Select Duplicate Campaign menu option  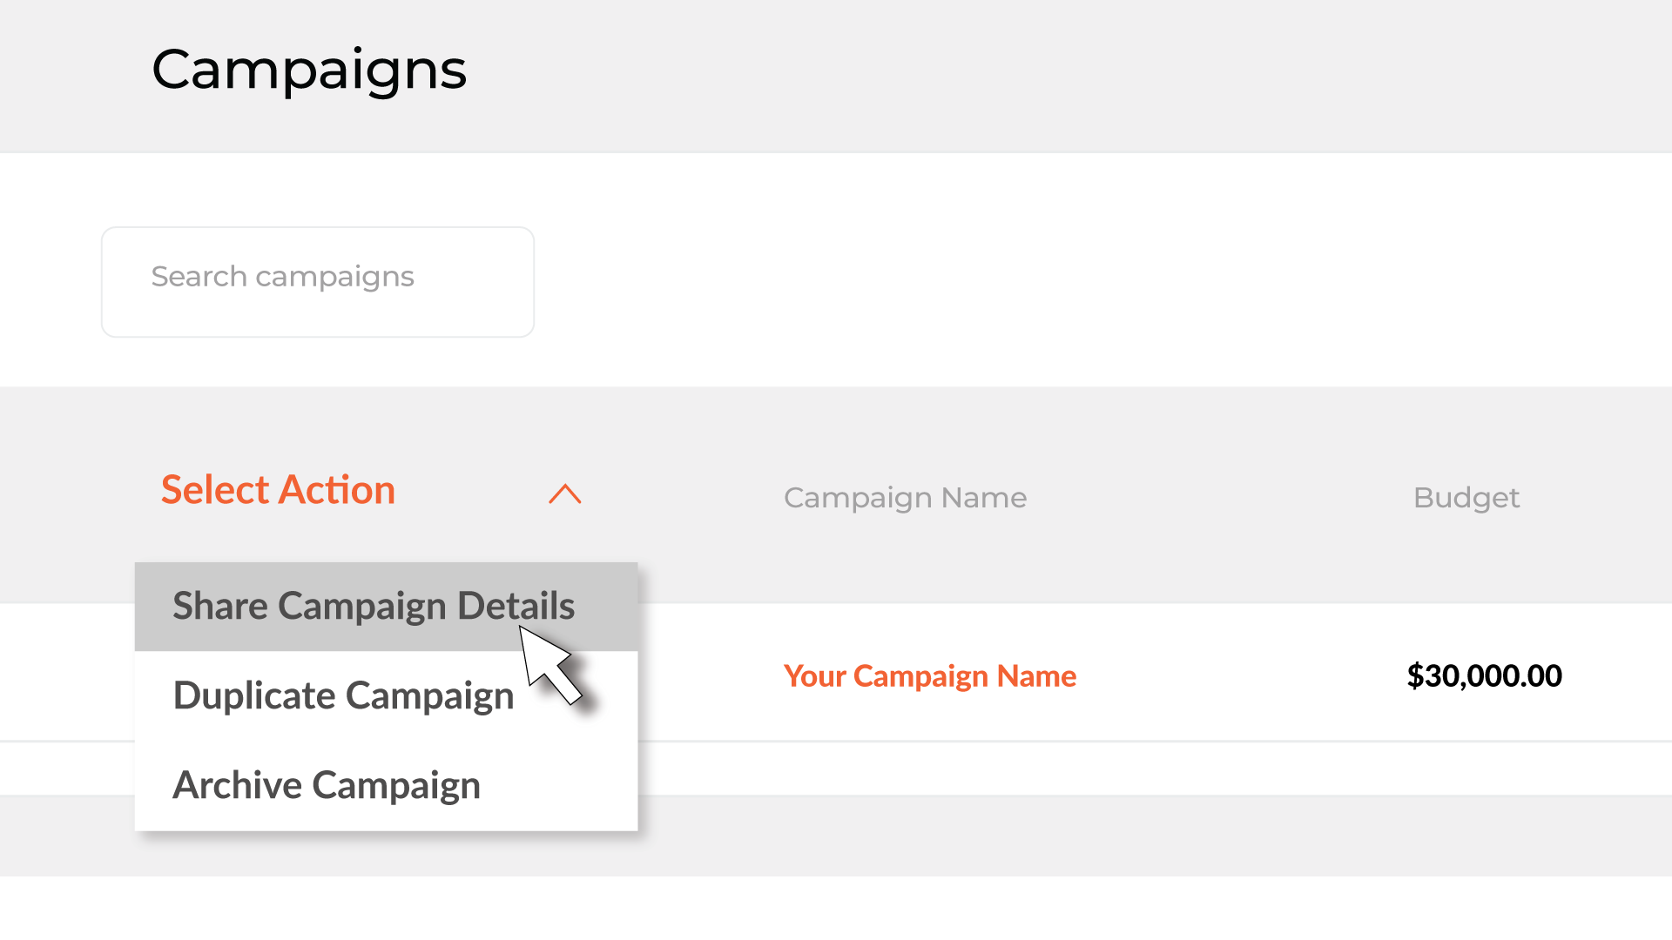[x=343, y=695]
